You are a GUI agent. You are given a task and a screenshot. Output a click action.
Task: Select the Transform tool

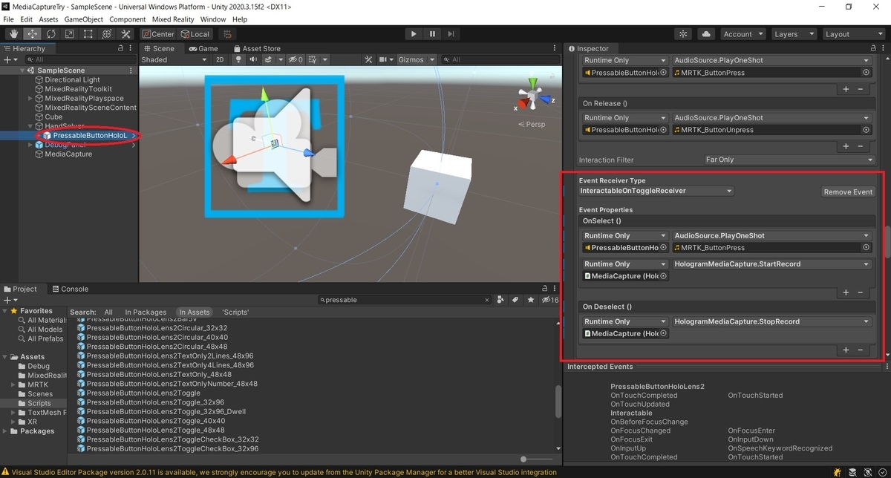tap(106, 34)
